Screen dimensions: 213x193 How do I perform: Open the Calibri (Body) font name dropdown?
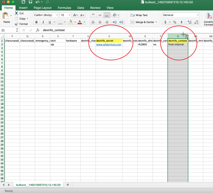tap(46, 15)
